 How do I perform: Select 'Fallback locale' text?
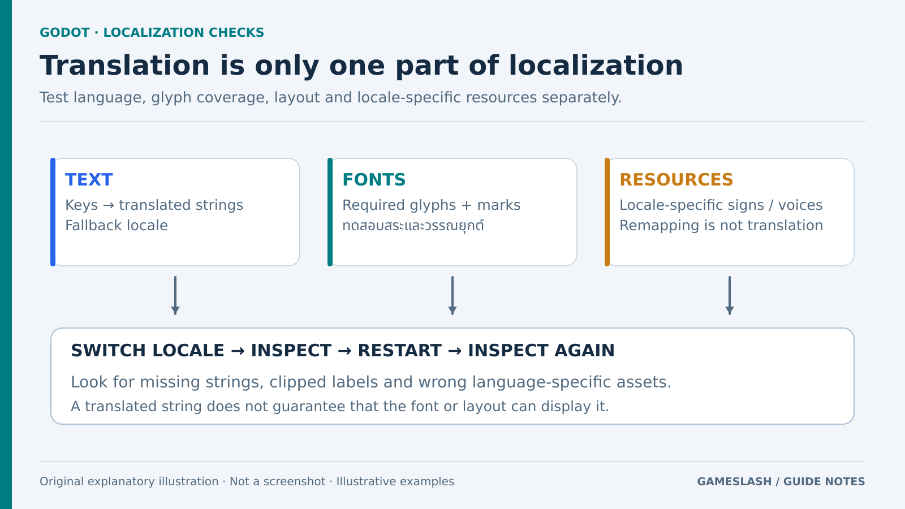(117, 226)
